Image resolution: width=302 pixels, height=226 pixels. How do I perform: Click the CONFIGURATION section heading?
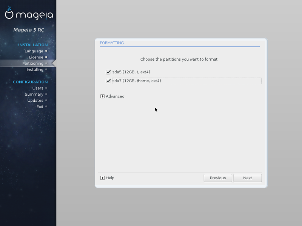30,82
